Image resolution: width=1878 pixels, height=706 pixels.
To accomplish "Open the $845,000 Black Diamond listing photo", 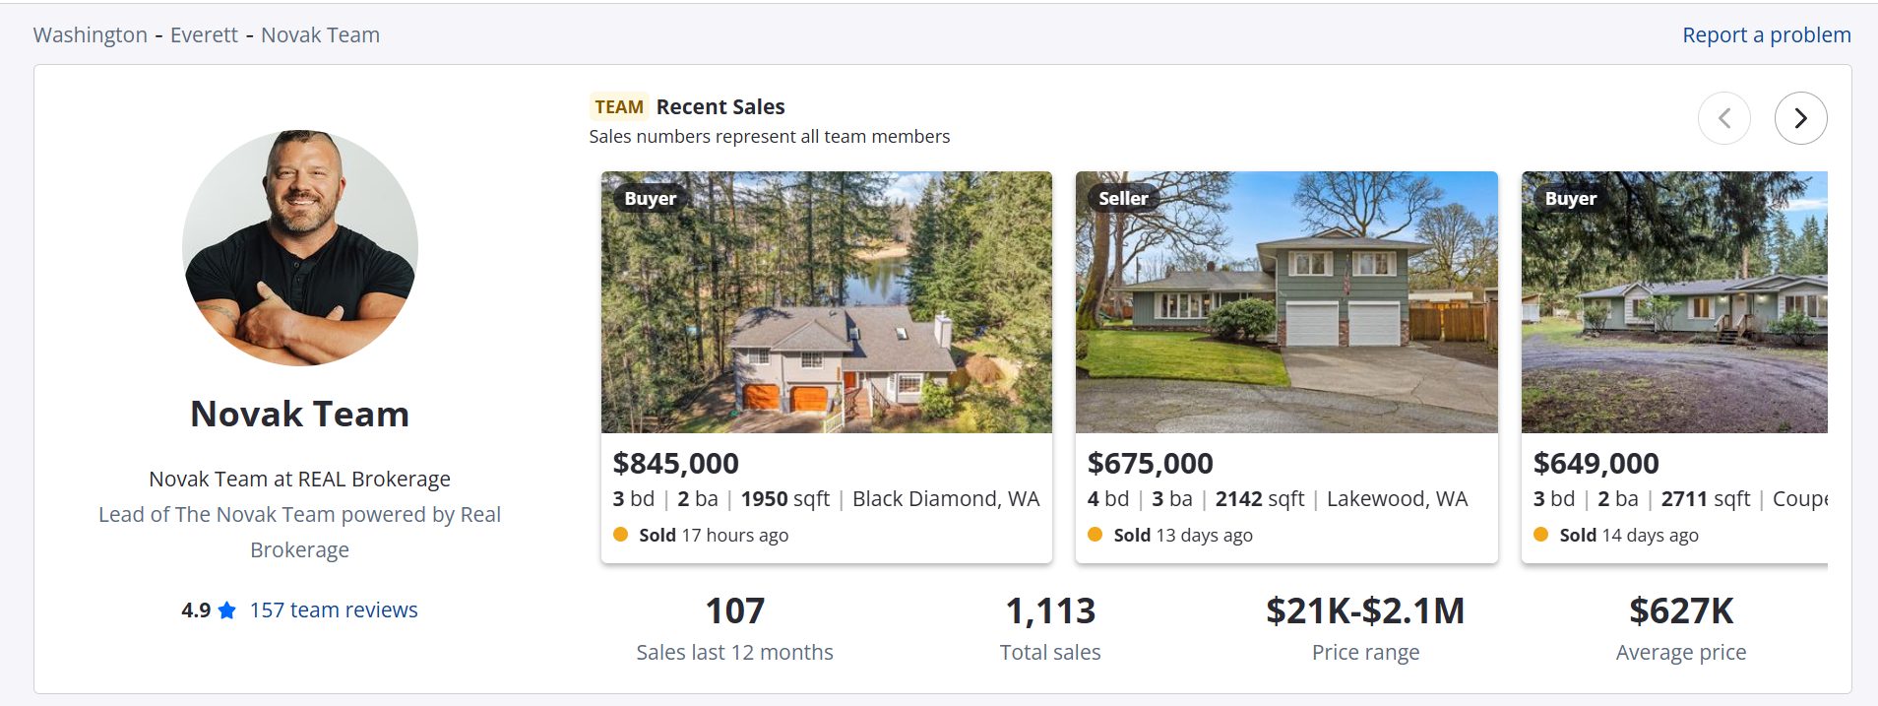I will 826,302.
